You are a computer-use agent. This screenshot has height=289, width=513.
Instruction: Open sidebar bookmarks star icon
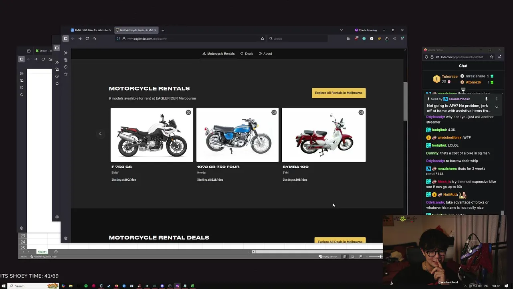[x=66, y=74]
